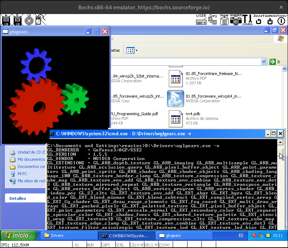Open the Inicio start menu
The image size is (288, 248).
(x=19, y=235)
